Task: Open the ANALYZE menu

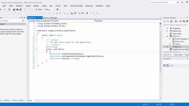Action: tap(89, 6)
